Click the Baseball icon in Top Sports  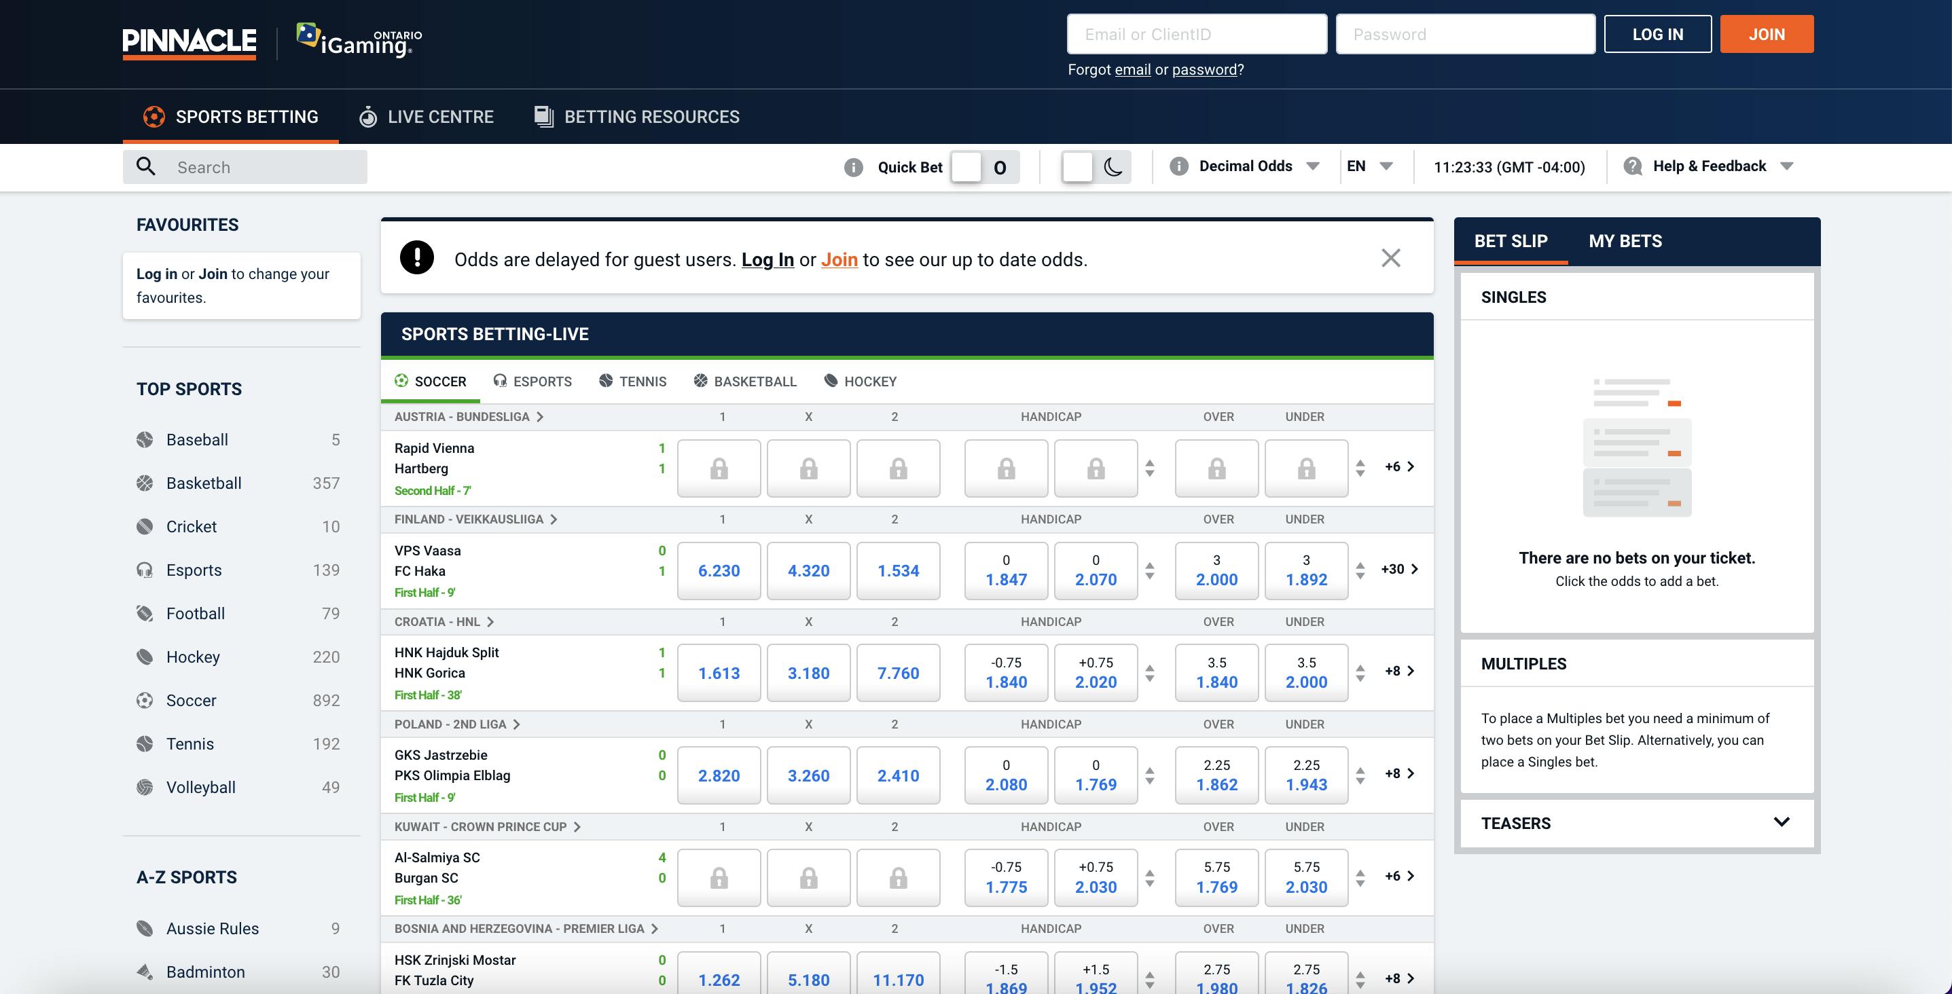coord(144,439)
